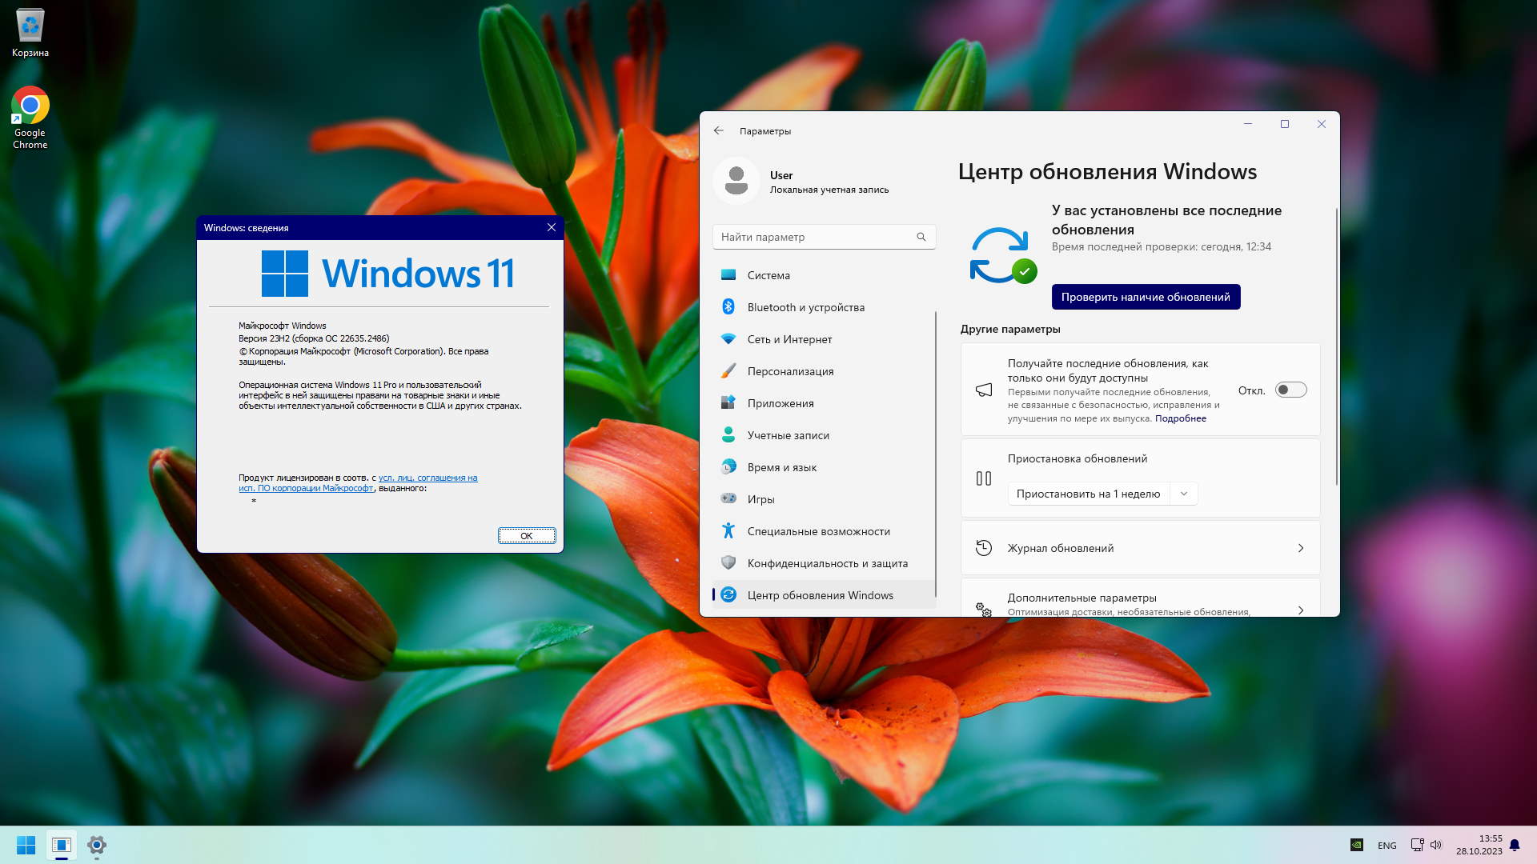
Task: Expand Advanced options chevron
Action: [x=1300, y=610]
